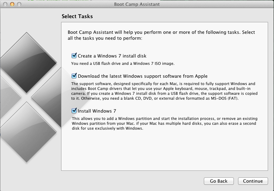Click intro text 'Boot Camp Assistant will help you'

coord(161,35)
